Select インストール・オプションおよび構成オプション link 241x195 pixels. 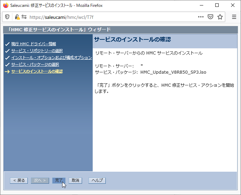[x=51, y=58]
